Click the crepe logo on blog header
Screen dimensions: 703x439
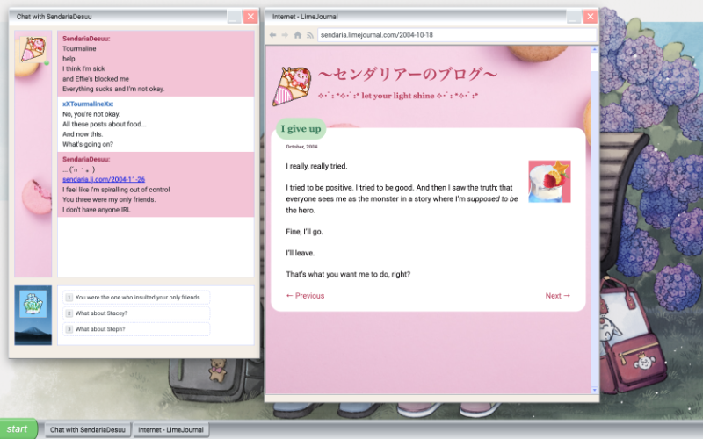click(292, 85)
